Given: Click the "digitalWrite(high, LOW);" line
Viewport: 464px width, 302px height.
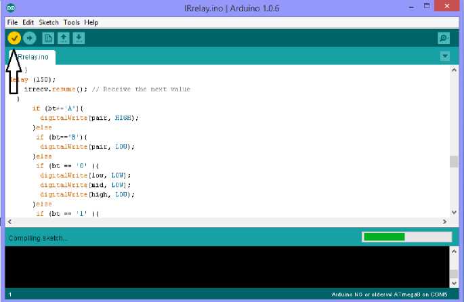Looking at the screenshot, I should tap(87, 194).
